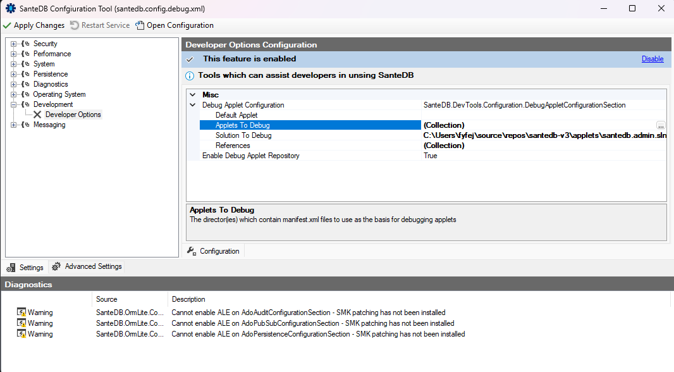
Task: Click the Restart Service circular arrow icon
Action: (75, 25)
